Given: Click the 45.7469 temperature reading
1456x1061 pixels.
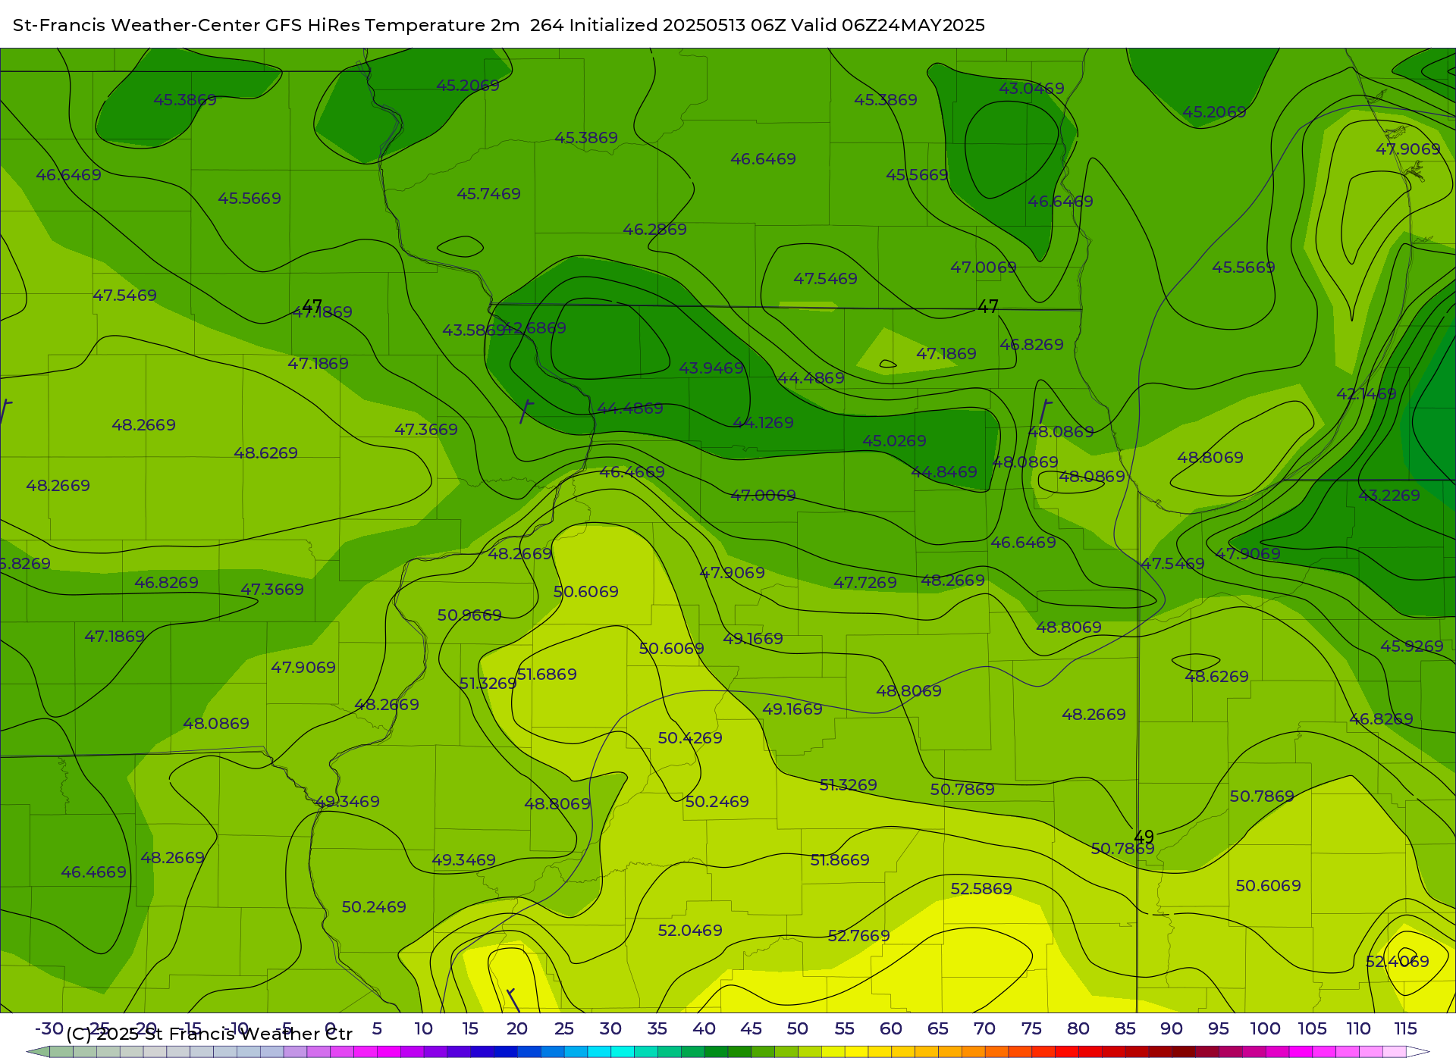Looking at the screenshot, I should 488,194.
